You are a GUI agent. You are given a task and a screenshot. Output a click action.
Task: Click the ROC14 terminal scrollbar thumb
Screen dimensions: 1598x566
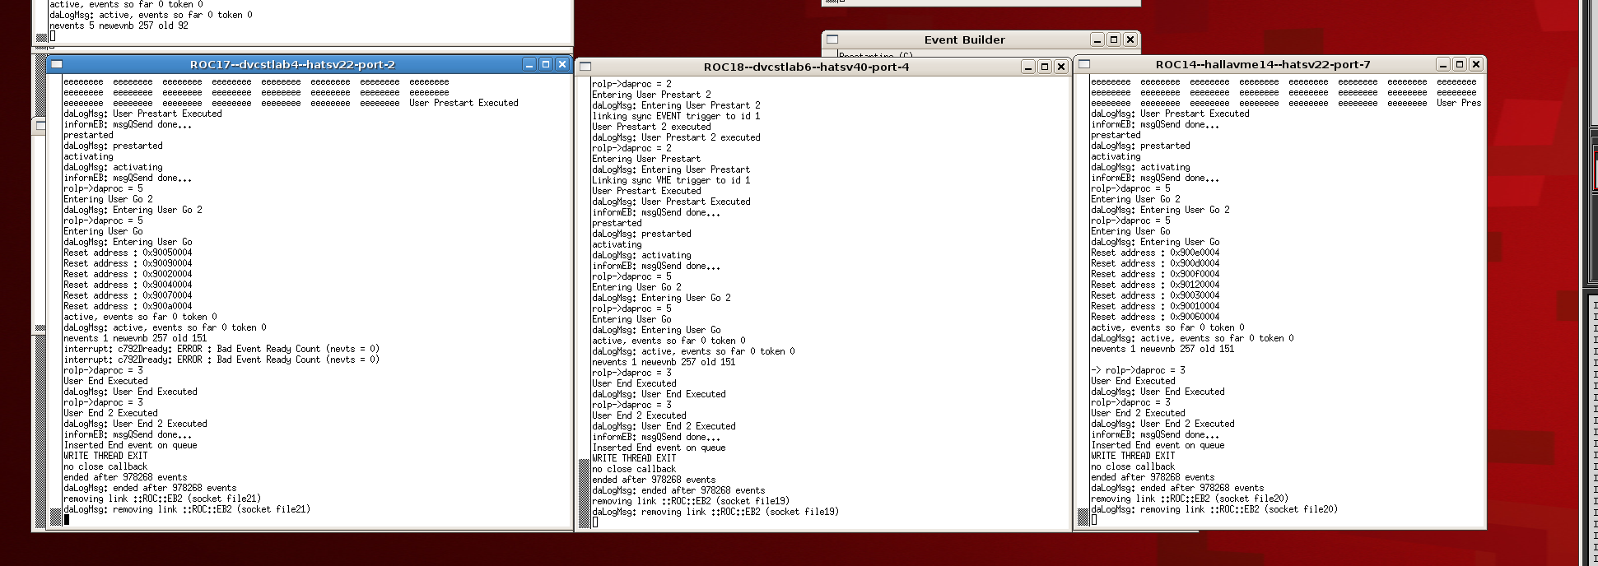click(x=1083, y=517)
